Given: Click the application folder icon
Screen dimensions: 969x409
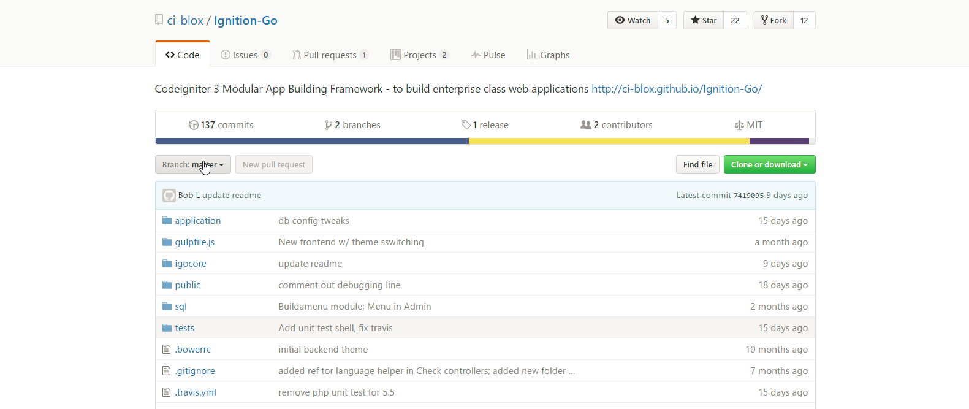Looking at the screenshot, I should click(x=167, y=220).
